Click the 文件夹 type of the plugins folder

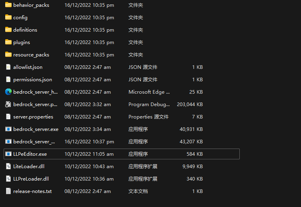pyautogui.click(x=136, y=42)
